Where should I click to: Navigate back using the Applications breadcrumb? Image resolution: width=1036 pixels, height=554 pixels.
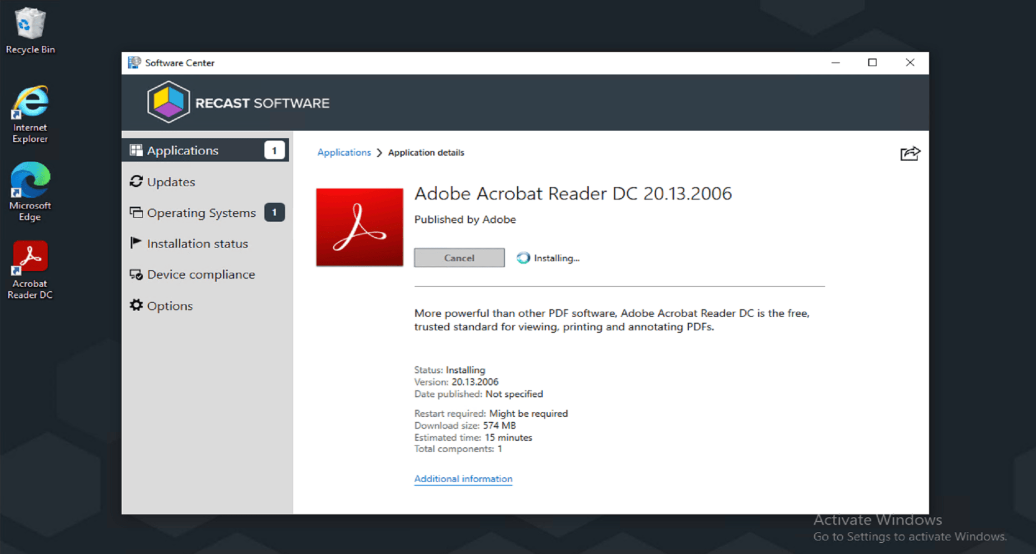pos(344,152)
